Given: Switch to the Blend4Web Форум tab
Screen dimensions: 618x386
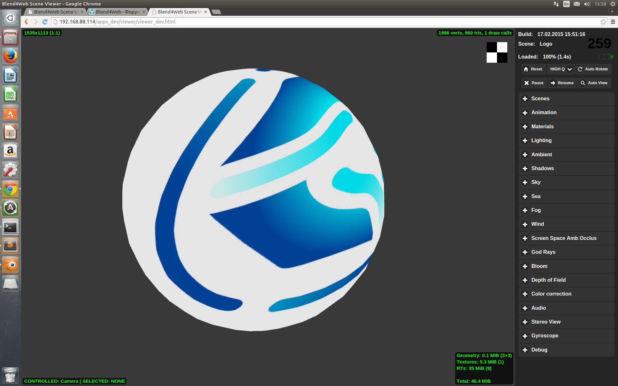Looking at the screenshot, I should tap(117, 12).
